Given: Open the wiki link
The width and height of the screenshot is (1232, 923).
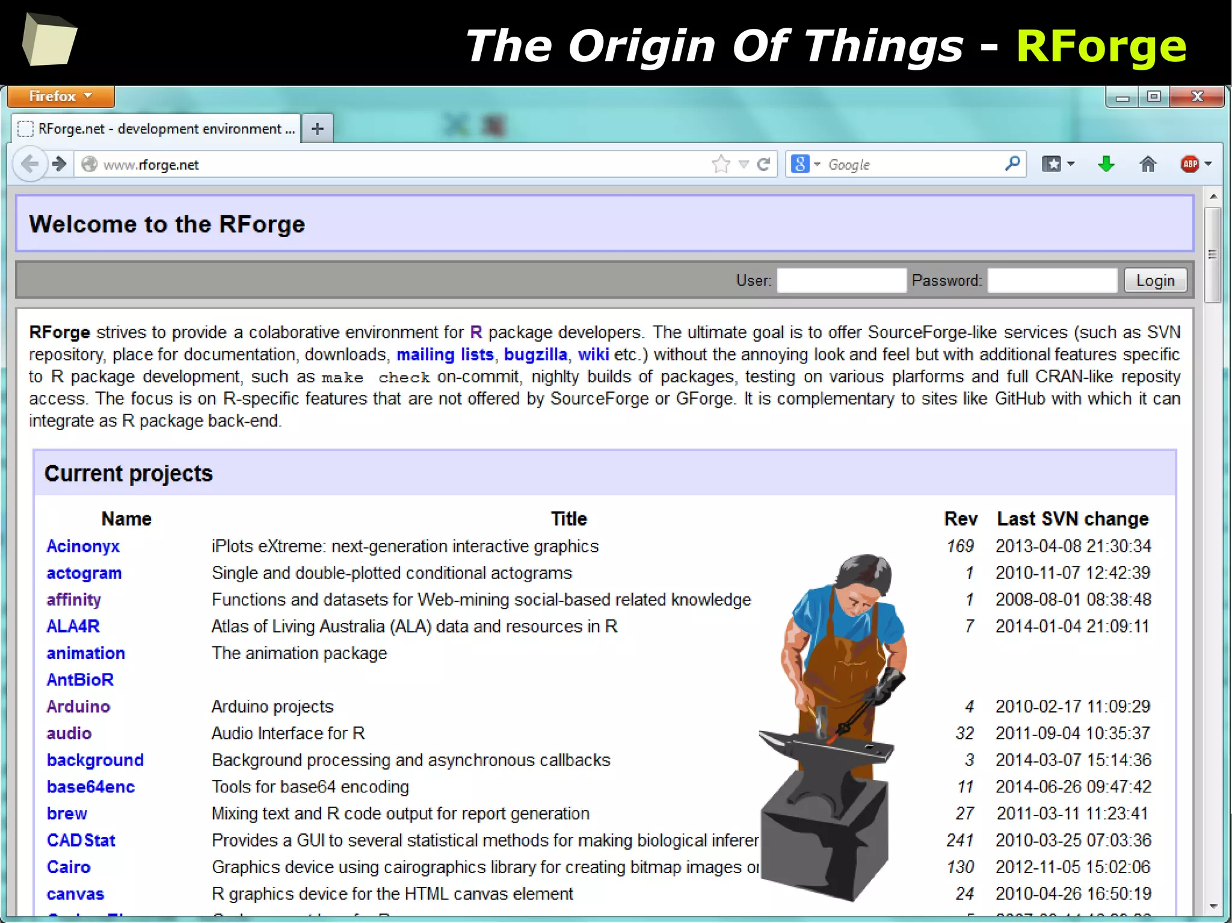Looking at the screenshot, I should tap(593, 354).
